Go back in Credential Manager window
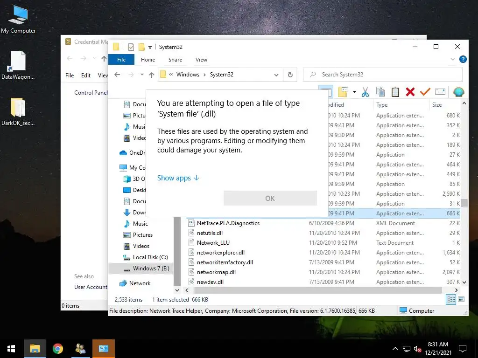Image resolution: width=478 pixels, height=358 pixels. (70, 58)
